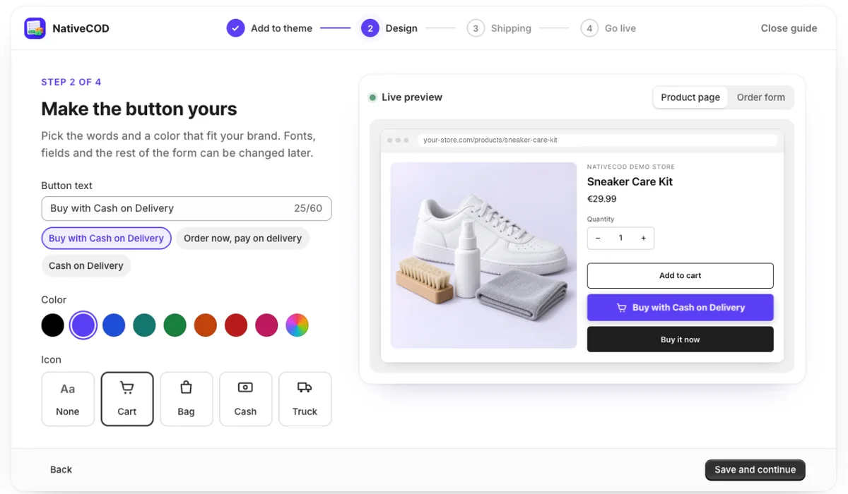Image resolution: width=848 pixels, height=494 pixels.
Task: Open the Design step label
Action: click(401, 28)
